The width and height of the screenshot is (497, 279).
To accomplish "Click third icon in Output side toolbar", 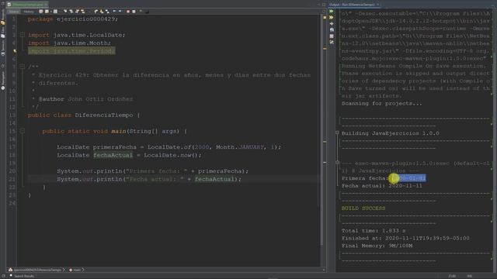I will click(332, 24).
